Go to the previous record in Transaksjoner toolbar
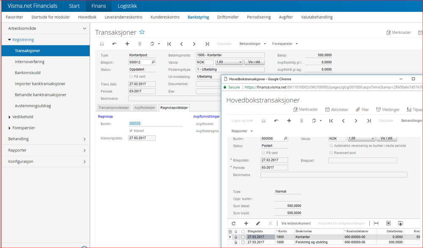Viewport: 423px width, 248px height. click(182, 44)
